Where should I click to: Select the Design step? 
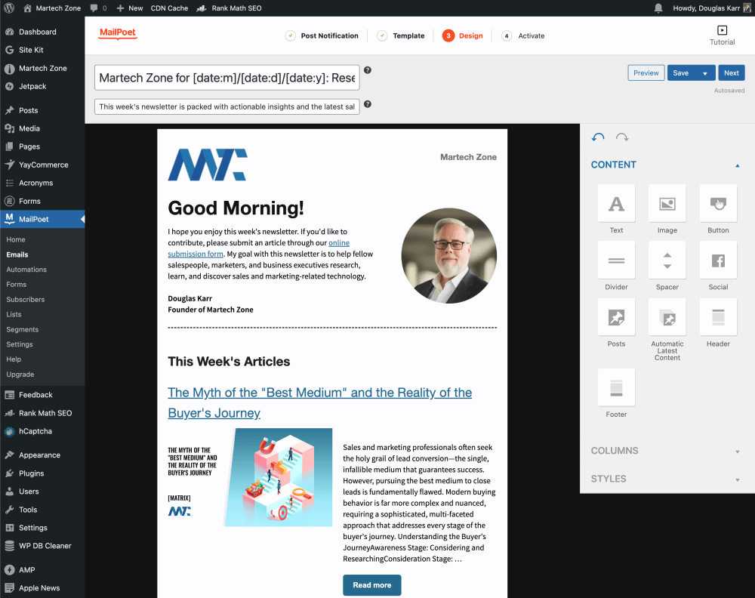click(462, 35)
